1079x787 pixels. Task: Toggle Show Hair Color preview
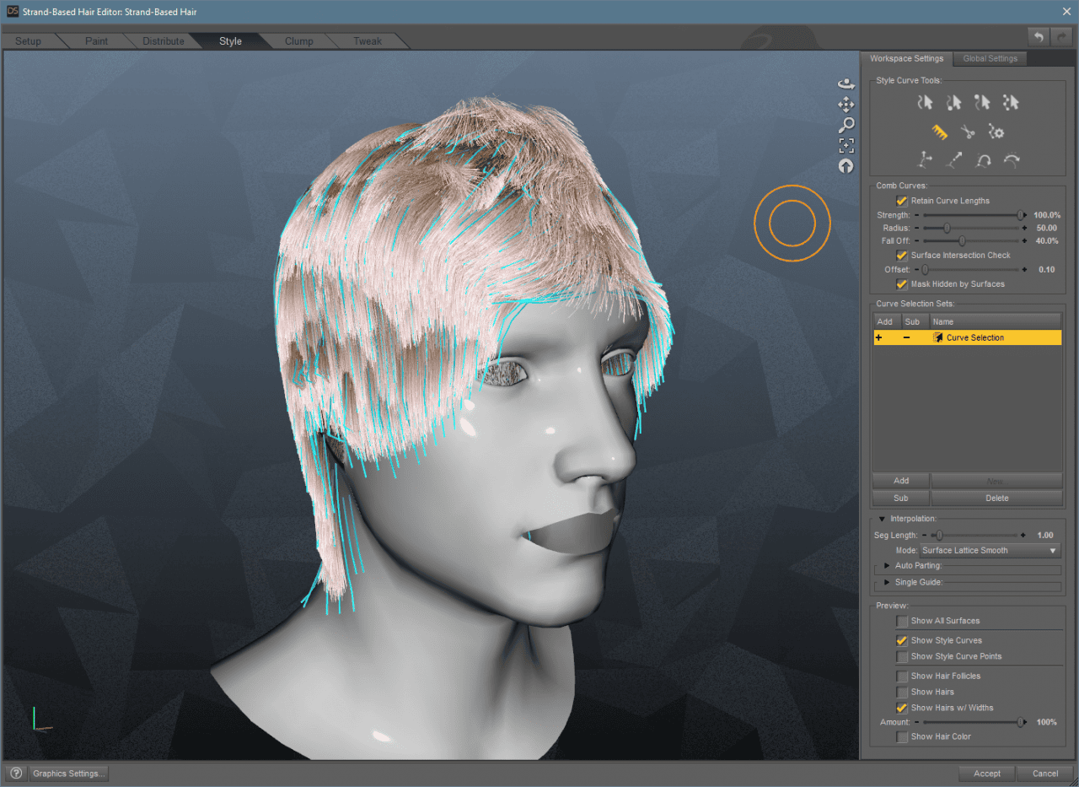(x=901, y=736)
